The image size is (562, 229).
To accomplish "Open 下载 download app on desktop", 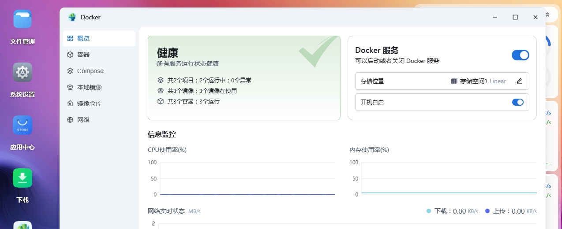I will coord(22,186).
